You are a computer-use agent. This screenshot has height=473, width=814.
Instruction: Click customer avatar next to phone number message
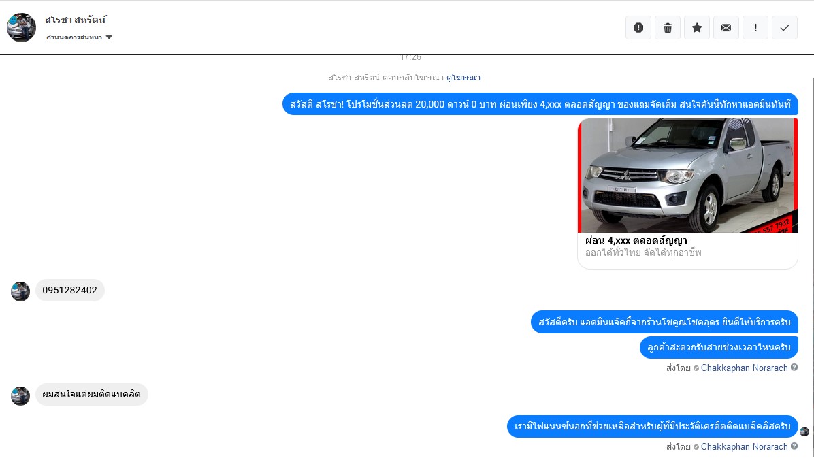(20, 291)
